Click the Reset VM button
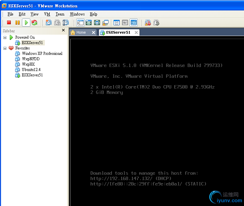This screenshot has width=244, height=206. pyautogui.click(x=34, y=23)
